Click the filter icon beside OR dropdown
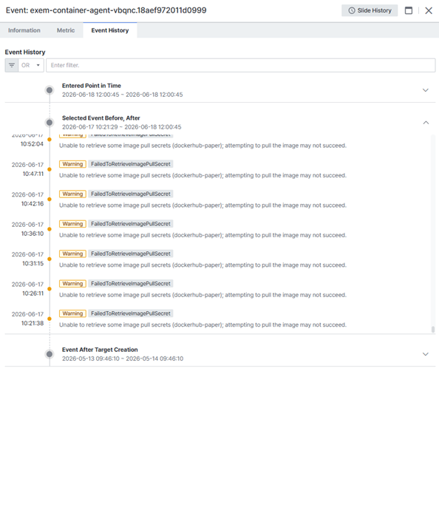 (x=11, y=65)
